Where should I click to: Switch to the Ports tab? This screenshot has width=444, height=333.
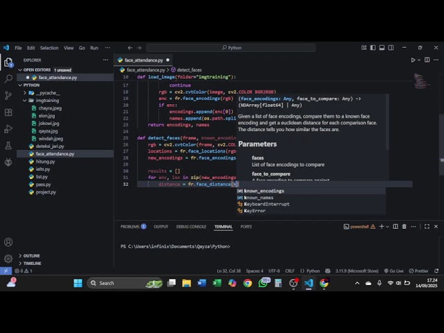tap(246, 227)
